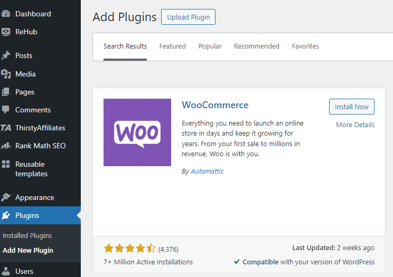This screenshot has height=277, width=393.
Task: Click the WooCommerce plugin thumbnail
Action: (x=137, y=132)
